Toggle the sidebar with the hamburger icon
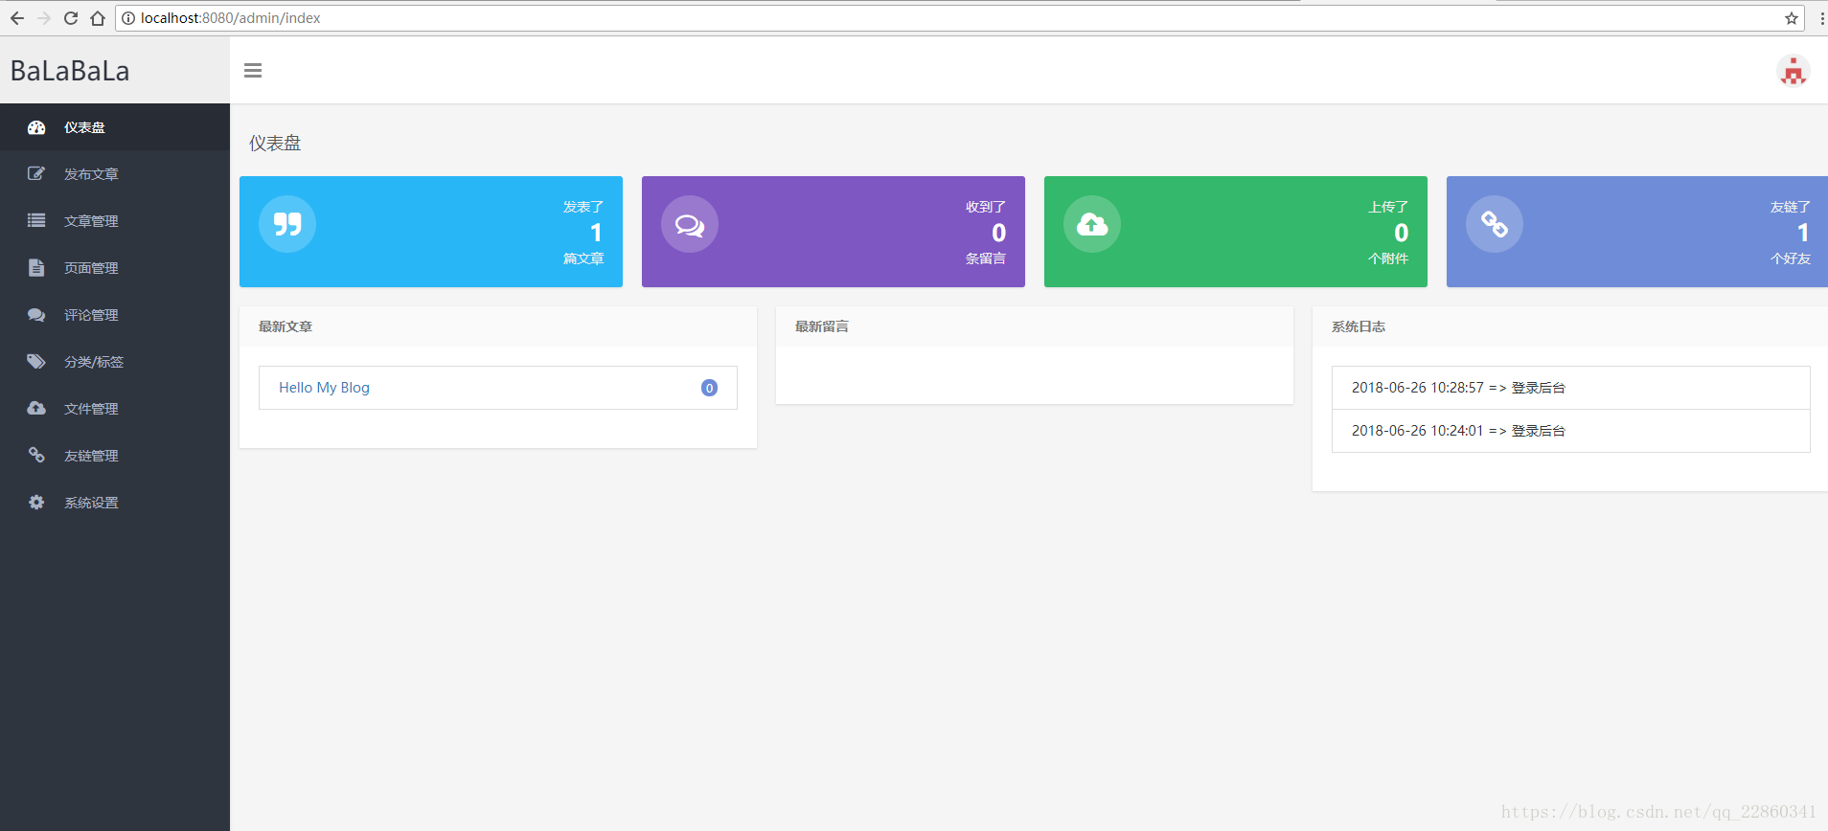 (253, 70)
